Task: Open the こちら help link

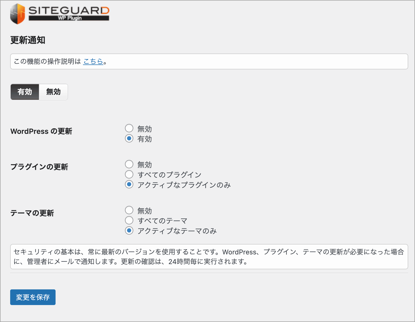Action: tap(93, 61)
